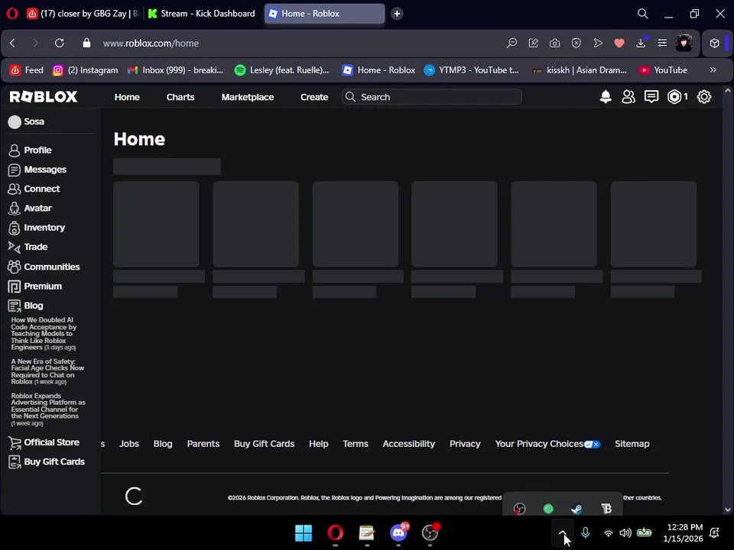Open the Terms footer link
Screen dimensions: 734x550
(356, 444)
